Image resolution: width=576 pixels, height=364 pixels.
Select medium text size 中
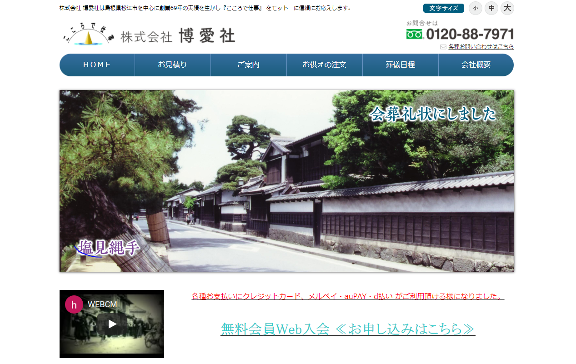(x=491, y=8)
